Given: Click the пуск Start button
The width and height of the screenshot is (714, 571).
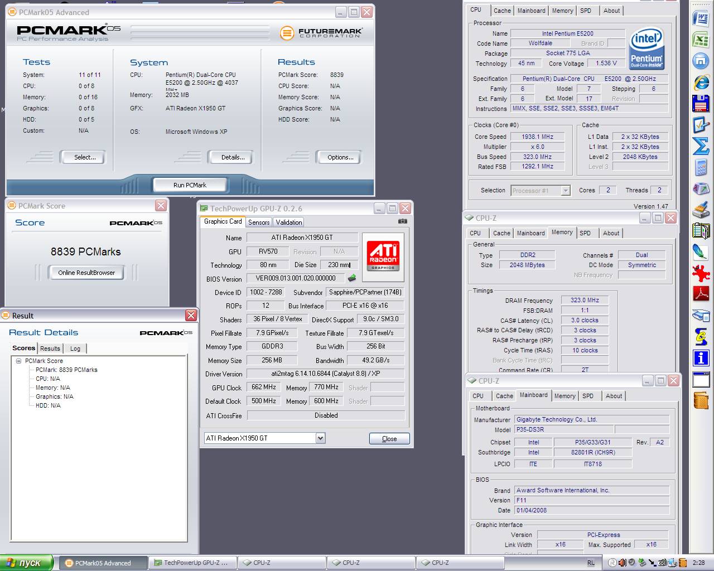Looking at the screenshot, I should point(27,563).
